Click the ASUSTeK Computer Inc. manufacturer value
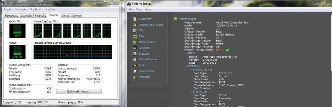 (x=232, y=22)
